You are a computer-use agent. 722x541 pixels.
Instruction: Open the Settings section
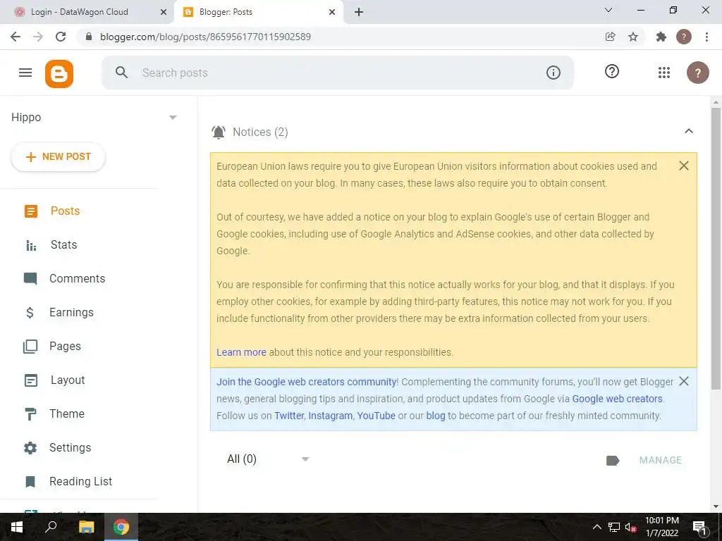coord(70,447)
